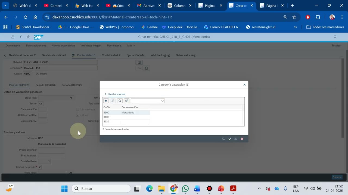
Task: Click the Mercadería denomination cell
Action: click(135, 113)
